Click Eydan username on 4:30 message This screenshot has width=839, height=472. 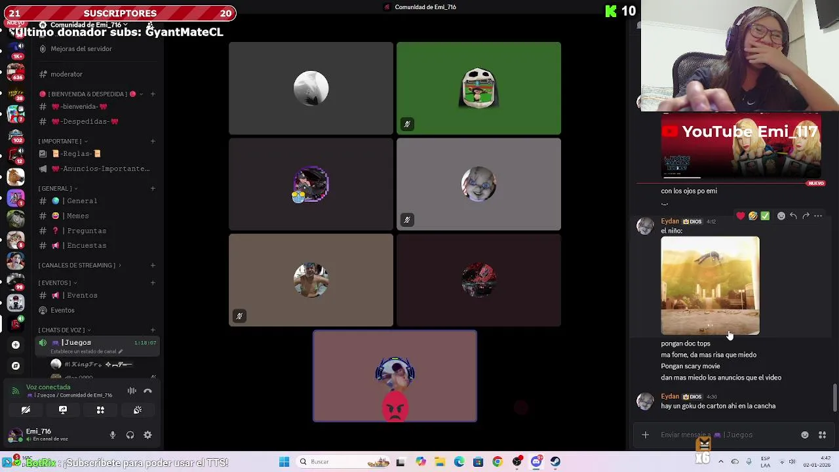point(670,396)
